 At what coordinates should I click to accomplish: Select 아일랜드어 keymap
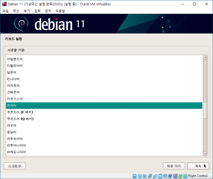[x=104, y=59]
